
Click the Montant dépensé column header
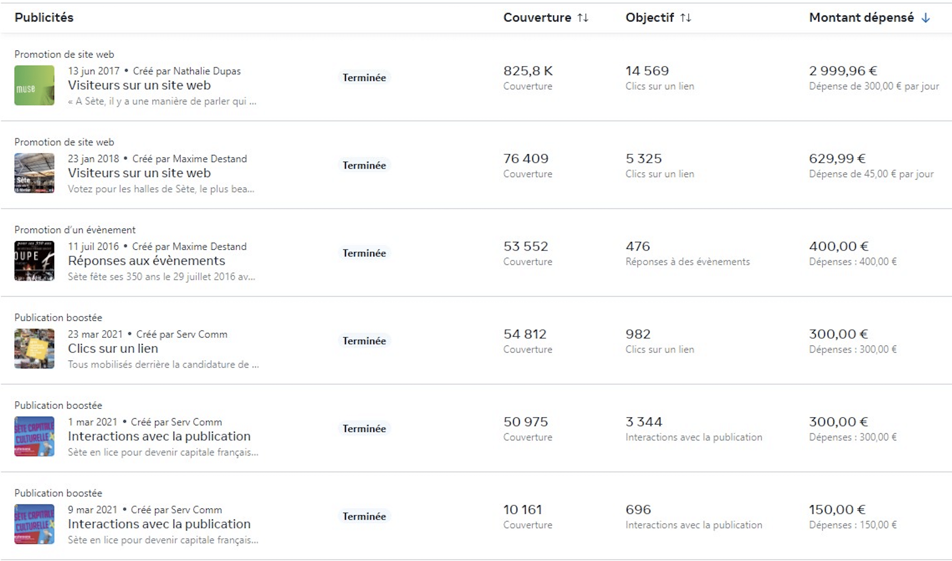861,18
